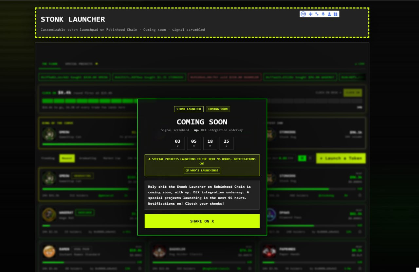This screenshot has width=419, height=272.
Task: Open the input toolbar's toolbox grid icon
Action: 336,14
